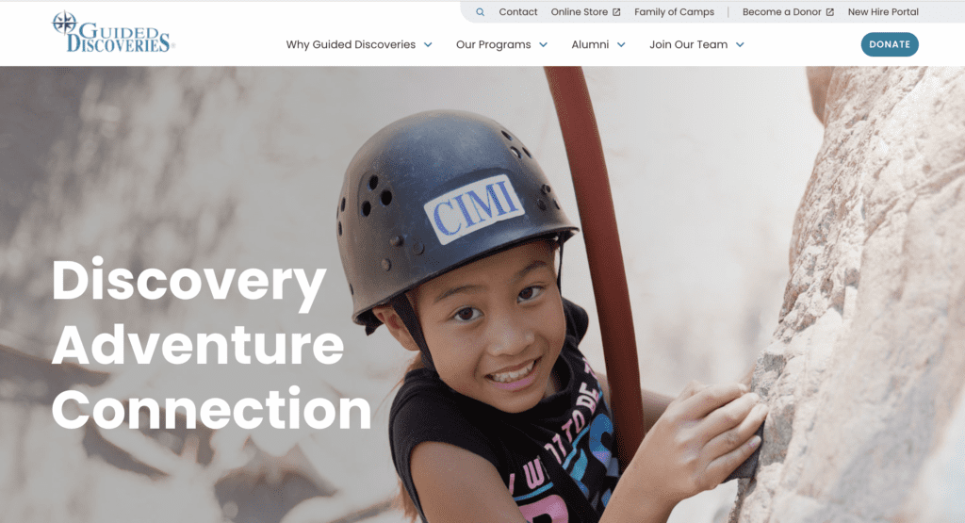
Task: Visit the Online Store link
Action: coord(580,11)
